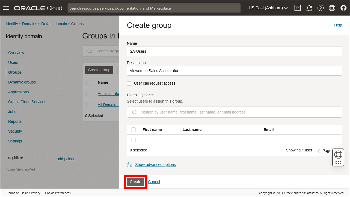Click the advanced options slider icon
This screenshot has width=350, height=197.
129,165
